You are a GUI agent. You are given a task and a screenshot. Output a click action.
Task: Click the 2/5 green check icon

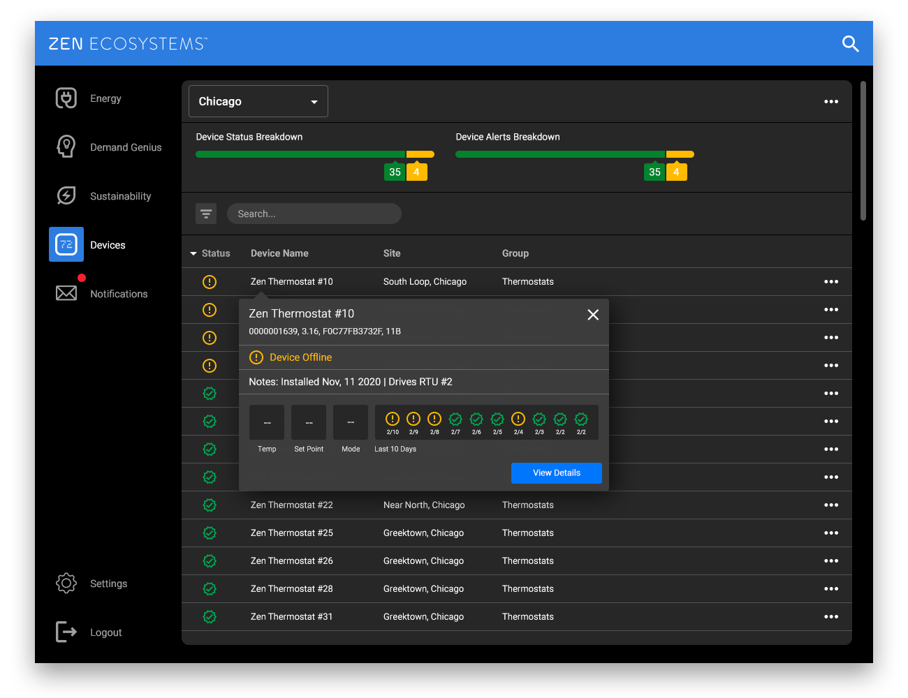[497, 419]
